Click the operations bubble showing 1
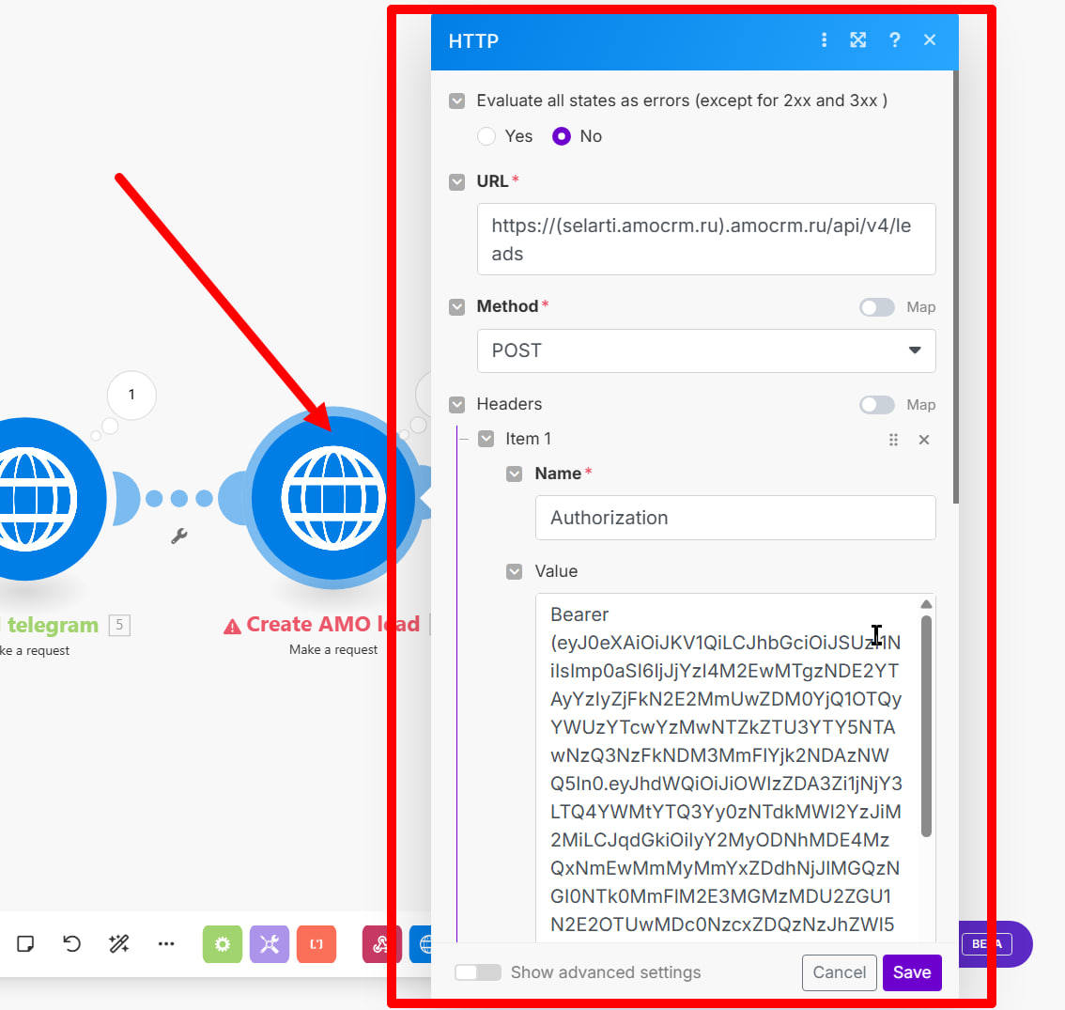Viewport: 1065px width, 1010px height. 131,395
